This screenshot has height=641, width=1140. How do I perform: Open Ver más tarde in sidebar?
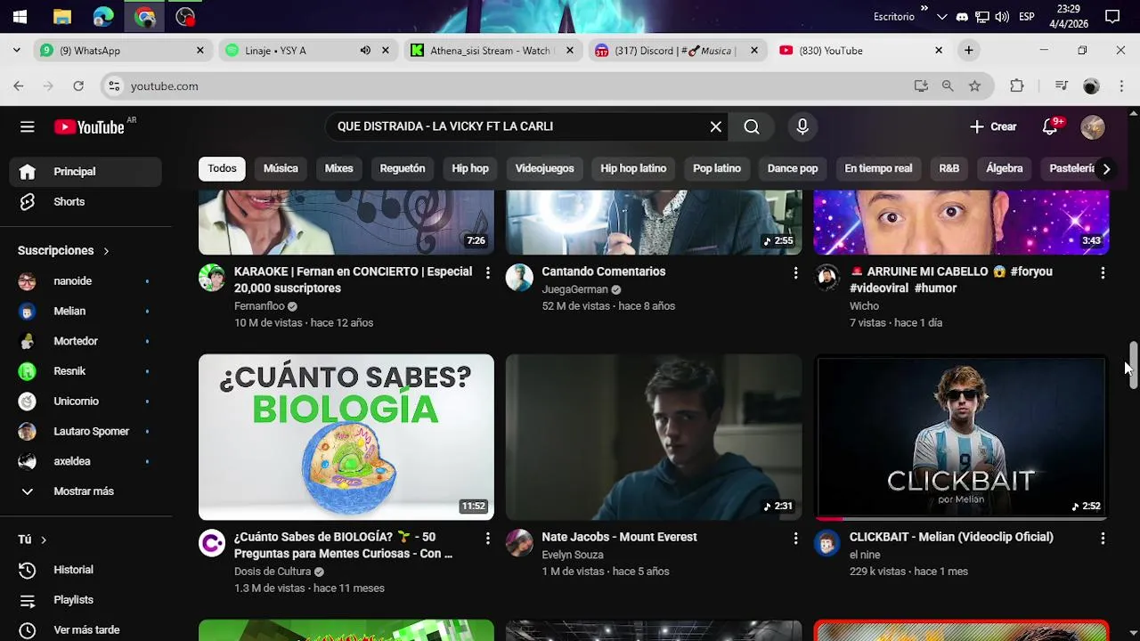[x=85, y=630]
